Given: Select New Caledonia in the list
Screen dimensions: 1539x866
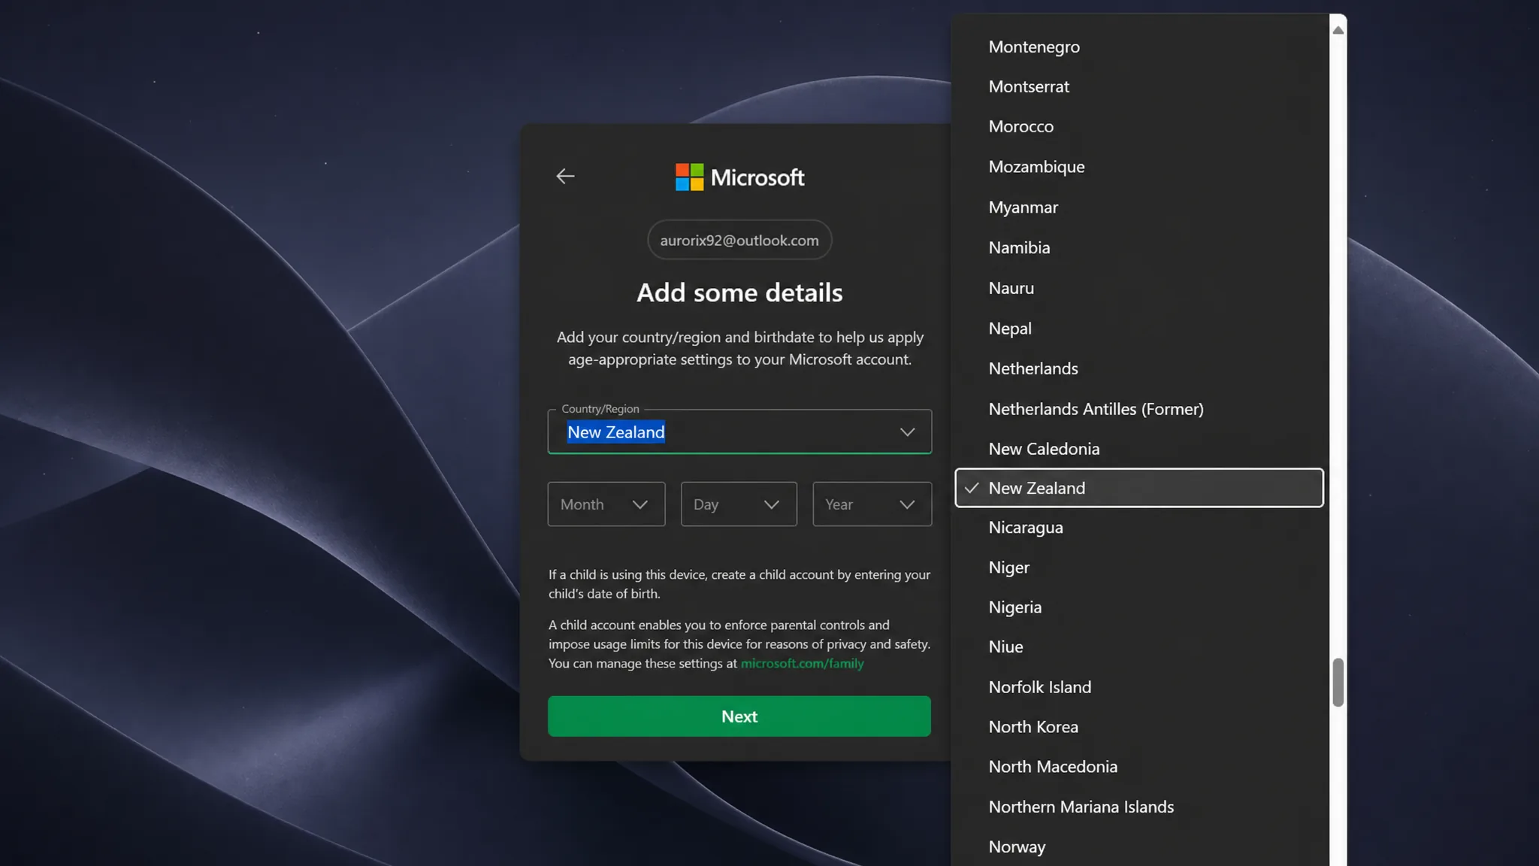Looking at the screenshot, I should coord(1139,449).
